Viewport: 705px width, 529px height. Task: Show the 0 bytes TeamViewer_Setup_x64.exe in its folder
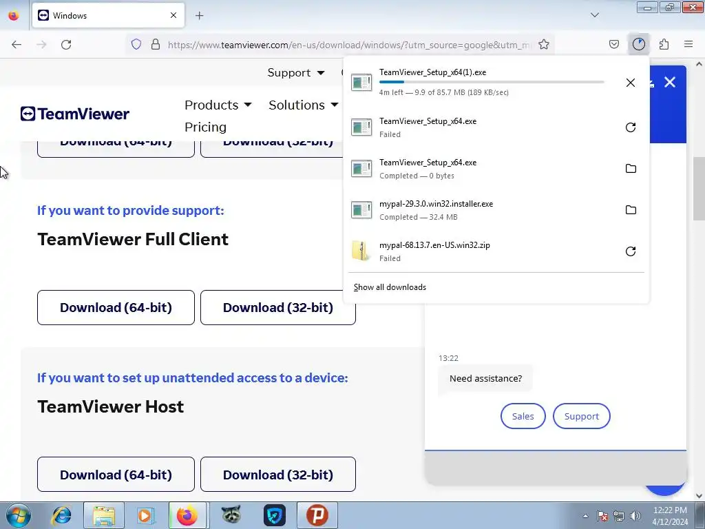(x=631, y=169)
